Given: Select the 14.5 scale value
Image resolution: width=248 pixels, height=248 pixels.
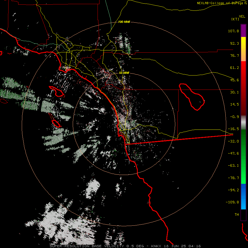Looking at the screenshot, I should coord(234,104).
